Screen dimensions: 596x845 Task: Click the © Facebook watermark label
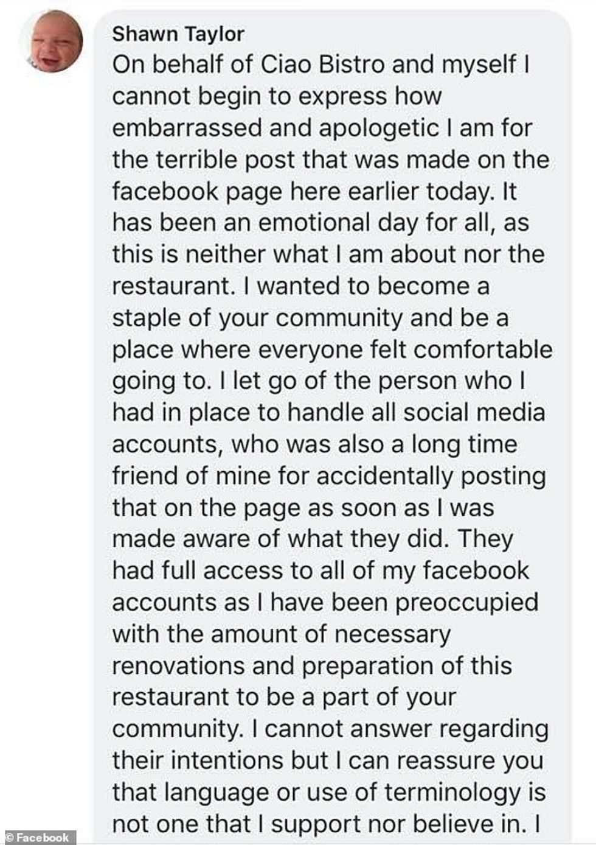(38, 837)
